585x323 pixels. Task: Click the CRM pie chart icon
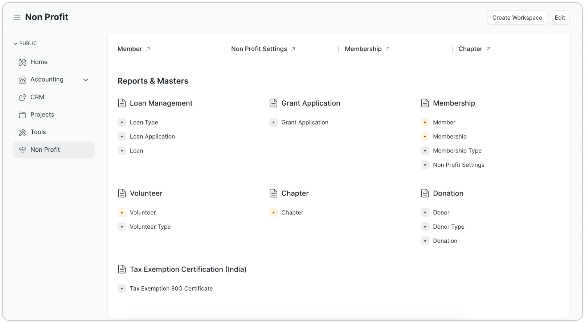click(22, 97)
